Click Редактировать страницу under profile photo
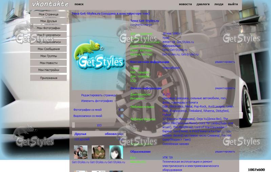This screenshot has width=271, height=172. pyautogui.click(x=99, y=95)
